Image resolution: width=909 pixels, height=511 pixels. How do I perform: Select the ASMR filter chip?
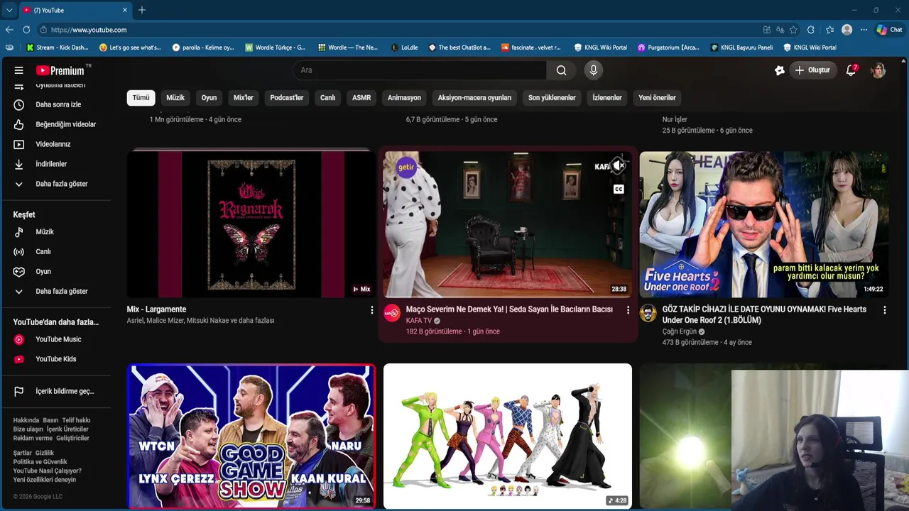pos(361,98)
